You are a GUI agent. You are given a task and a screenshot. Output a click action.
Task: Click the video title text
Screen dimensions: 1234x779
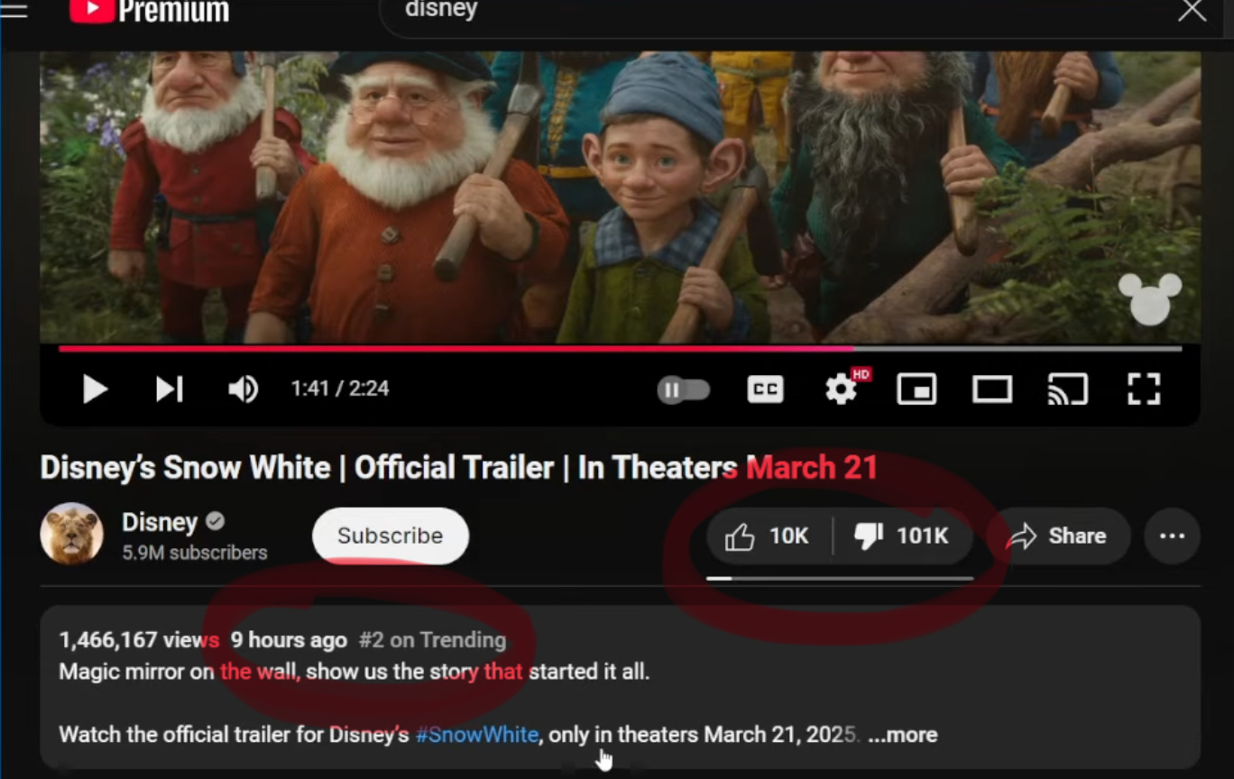(459, 468)
